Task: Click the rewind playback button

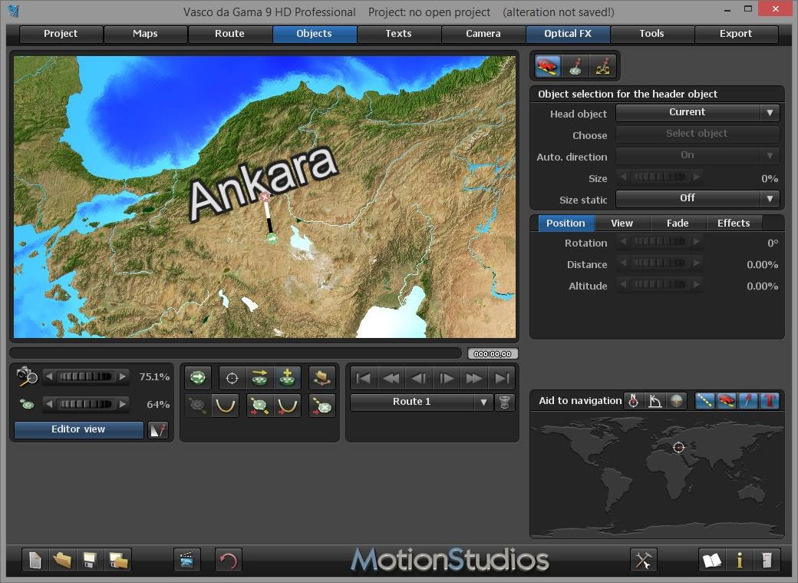Action: tap(391, 379)
